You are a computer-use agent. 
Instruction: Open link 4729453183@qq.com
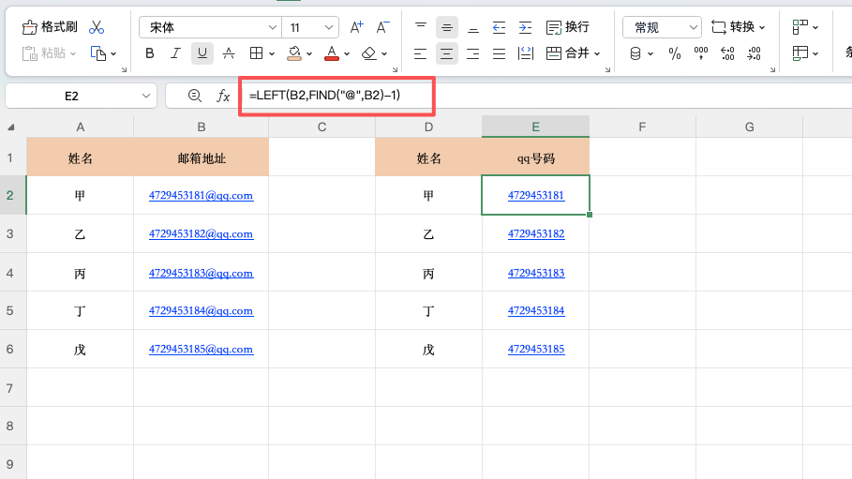[201, 273]
